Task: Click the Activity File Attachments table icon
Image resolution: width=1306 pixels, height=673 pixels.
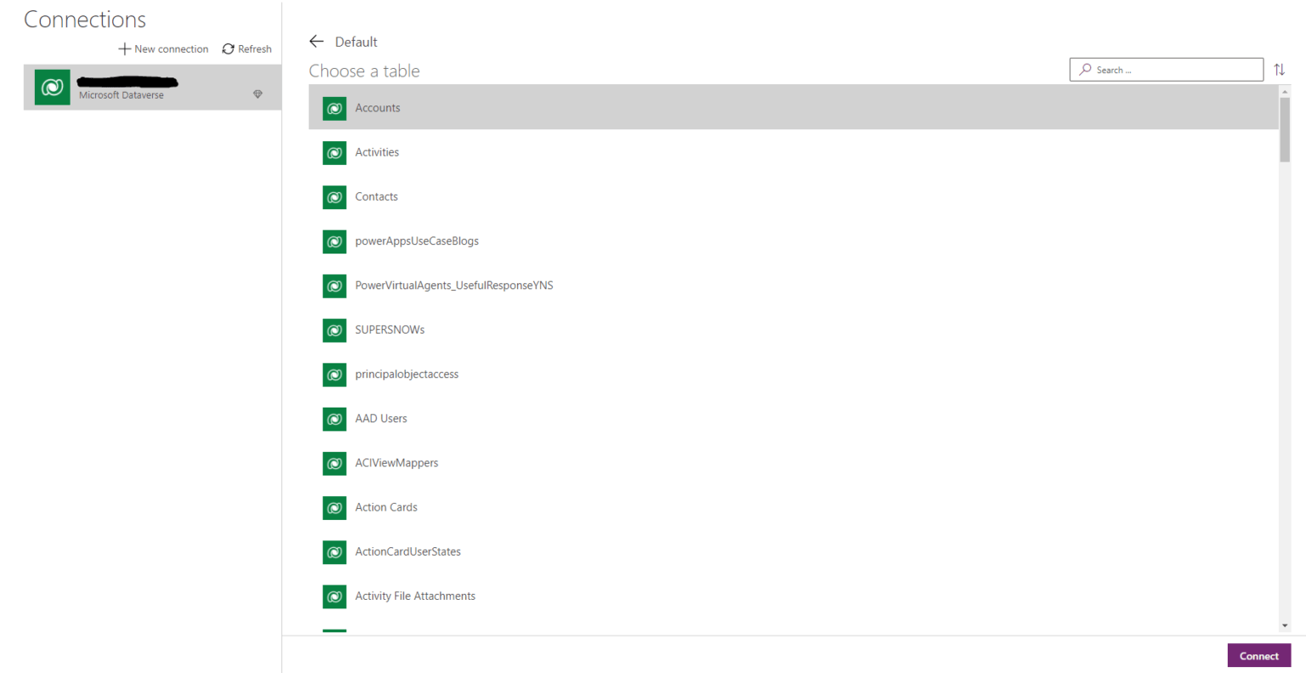Action: (x=334, y=596)
